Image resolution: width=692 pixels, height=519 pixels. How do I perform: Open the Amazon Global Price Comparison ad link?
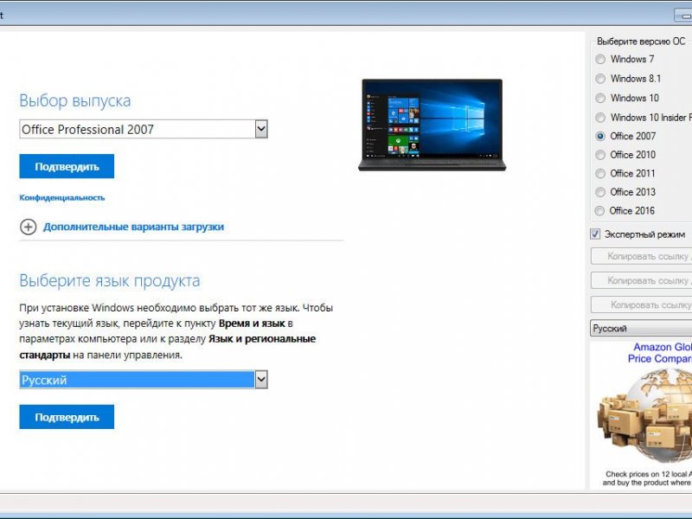[660, 353]
